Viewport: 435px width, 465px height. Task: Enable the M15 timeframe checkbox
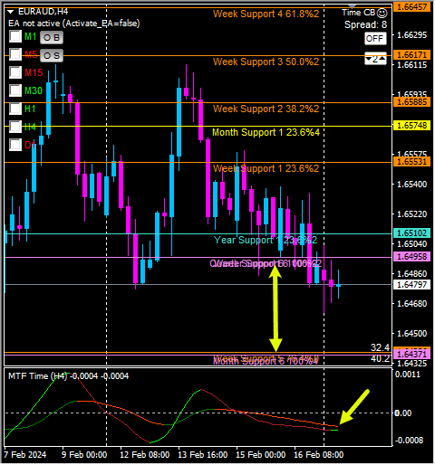[15, 72]
